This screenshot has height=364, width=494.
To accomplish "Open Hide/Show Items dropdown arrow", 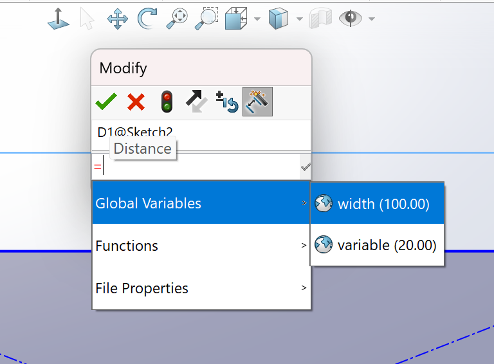I will point(372,19).
